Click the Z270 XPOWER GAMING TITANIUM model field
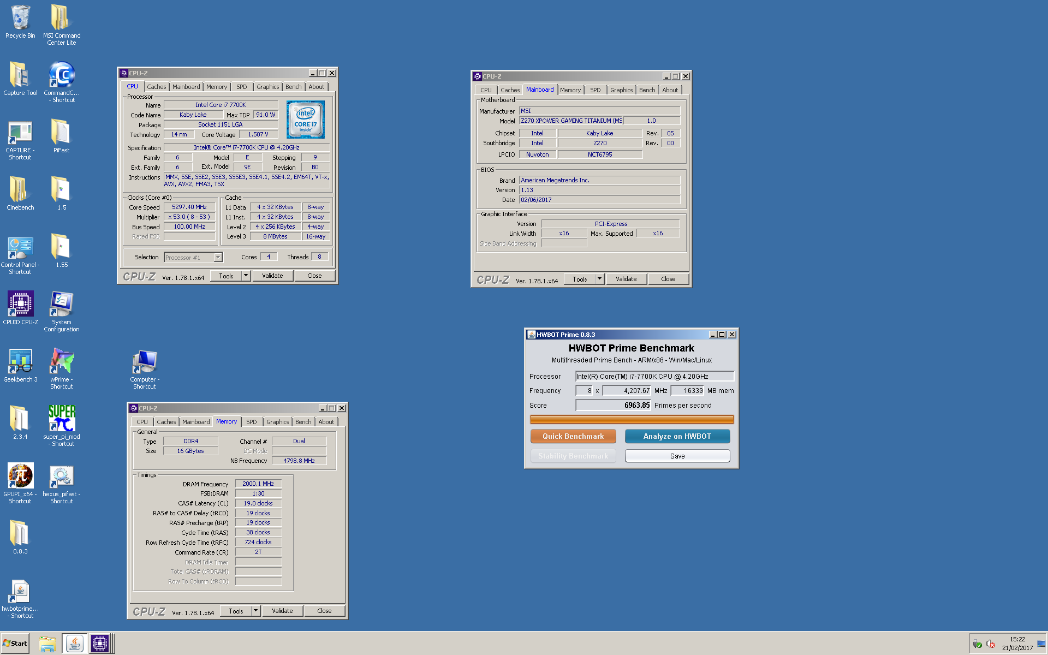The width and height of the screenshot is (1048, 655). [571, 121]
